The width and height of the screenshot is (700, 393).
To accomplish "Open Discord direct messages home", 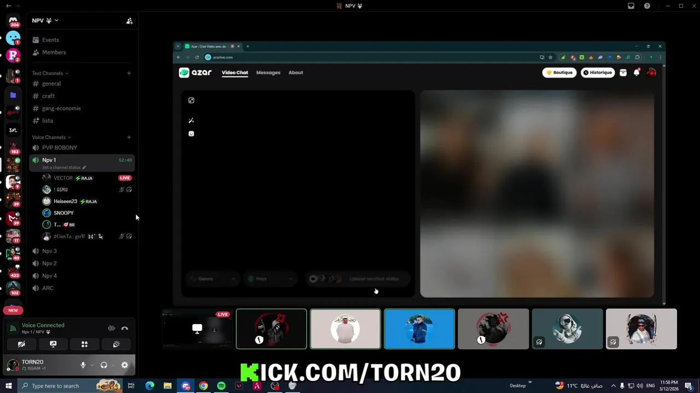I will [x=13, y=21].
